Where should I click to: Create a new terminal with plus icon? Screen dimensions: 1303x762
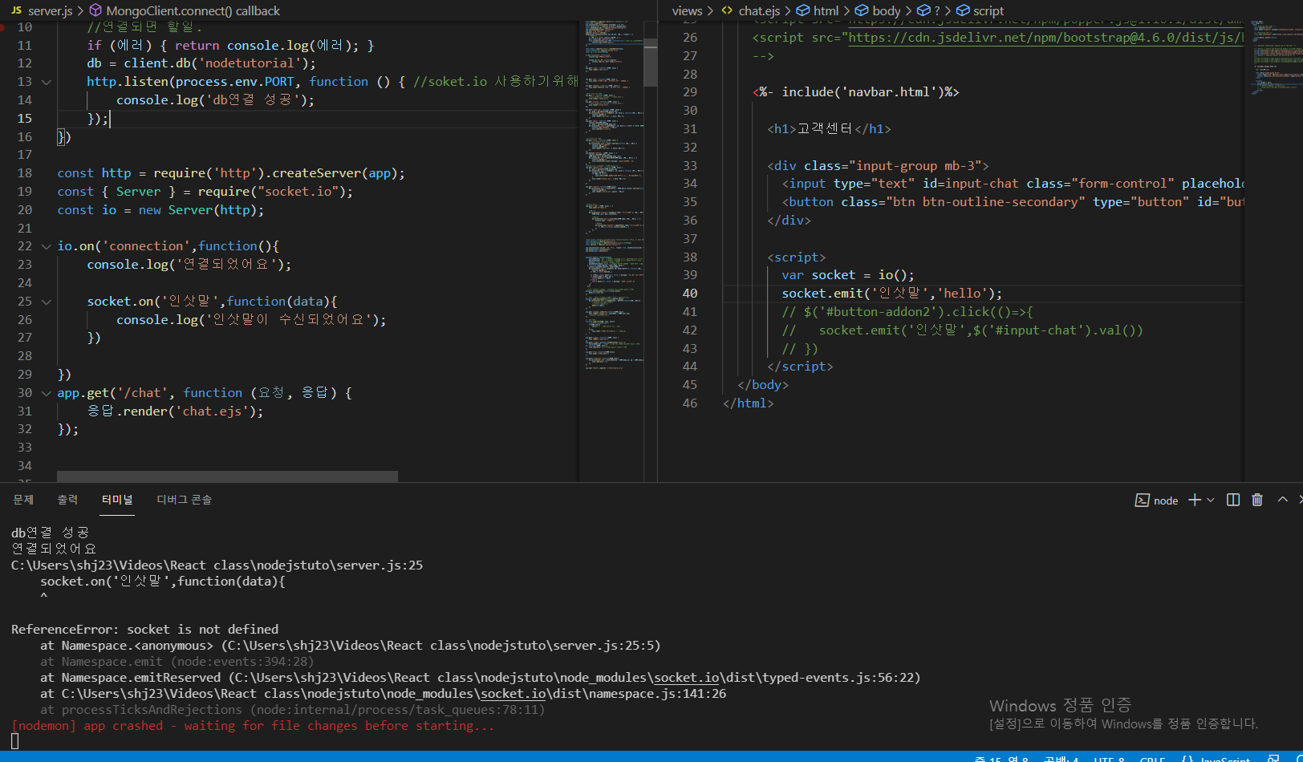[1195, 500]
